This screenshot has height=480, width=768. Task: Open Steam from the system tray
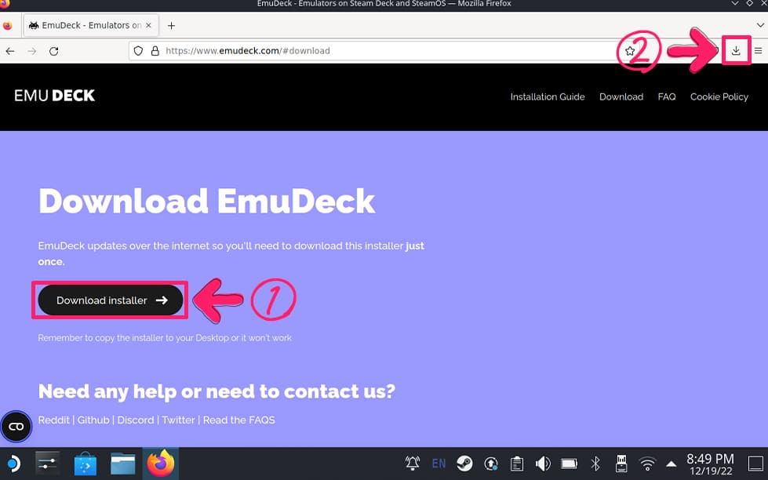[x=465, y=464]
